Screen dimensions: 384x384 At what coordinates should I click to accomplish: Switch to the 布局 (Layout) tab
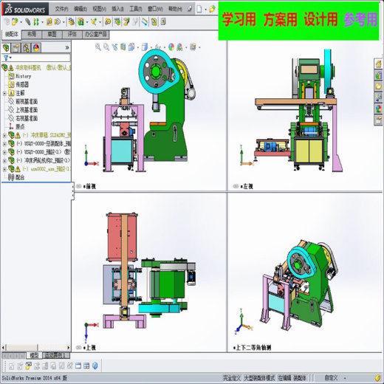[x=32, y=34]
